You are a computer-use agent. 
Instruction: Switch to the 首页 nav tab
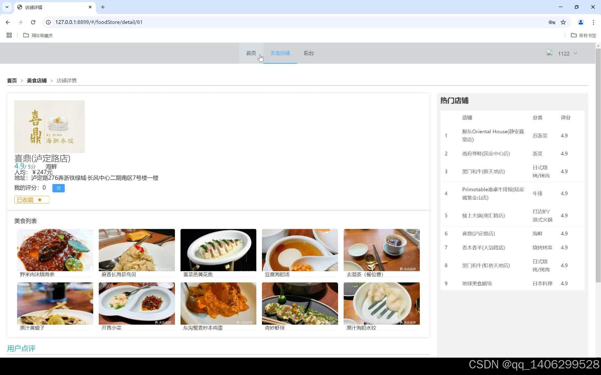point(251,53)
